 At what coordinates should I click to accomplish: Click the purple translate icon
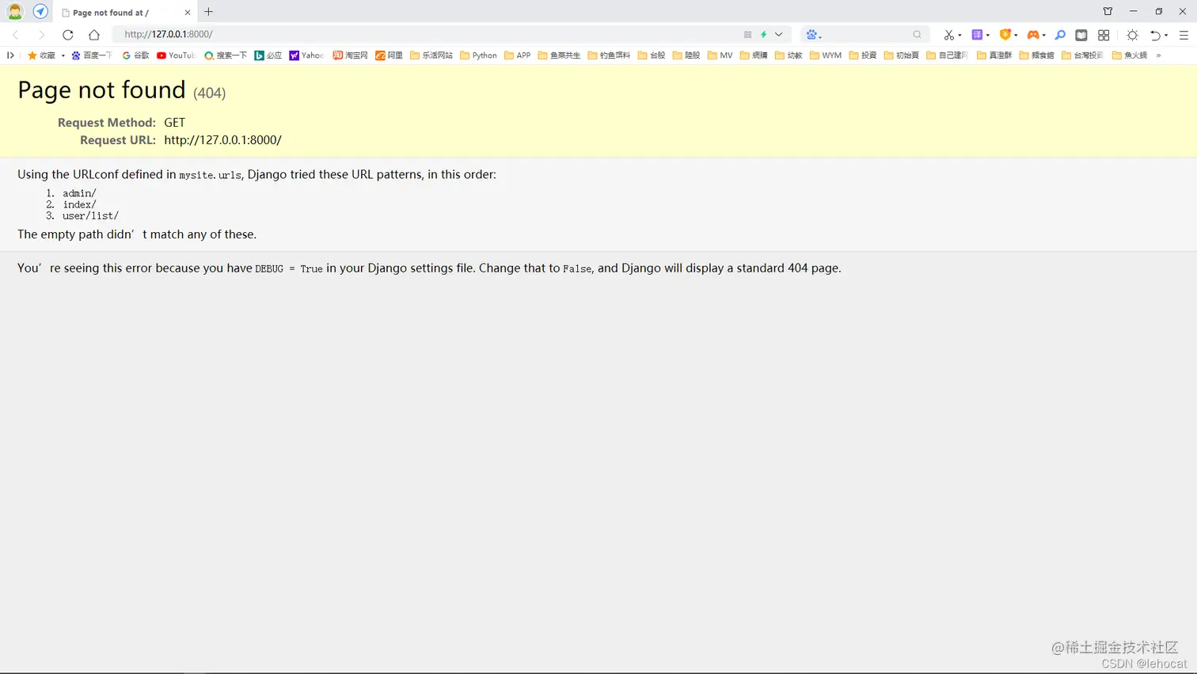tap(977, 35)
